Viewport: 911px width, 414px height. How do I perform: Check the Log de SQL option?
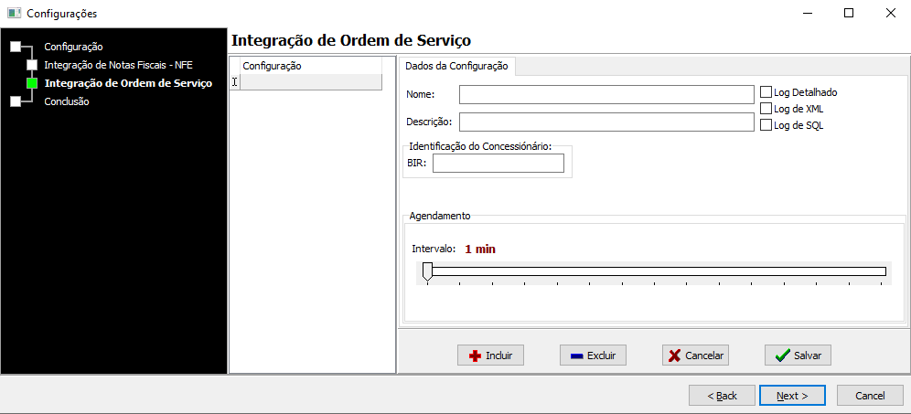(766, 125)
